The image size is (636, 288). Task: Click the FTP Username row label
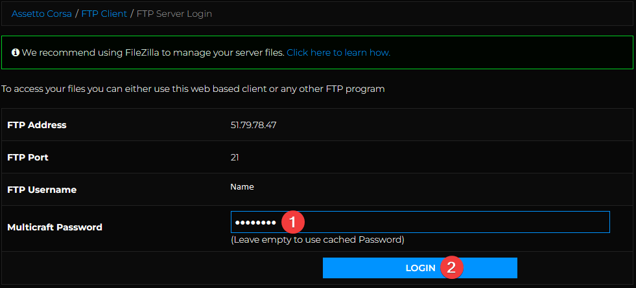[x=41, y=190]
